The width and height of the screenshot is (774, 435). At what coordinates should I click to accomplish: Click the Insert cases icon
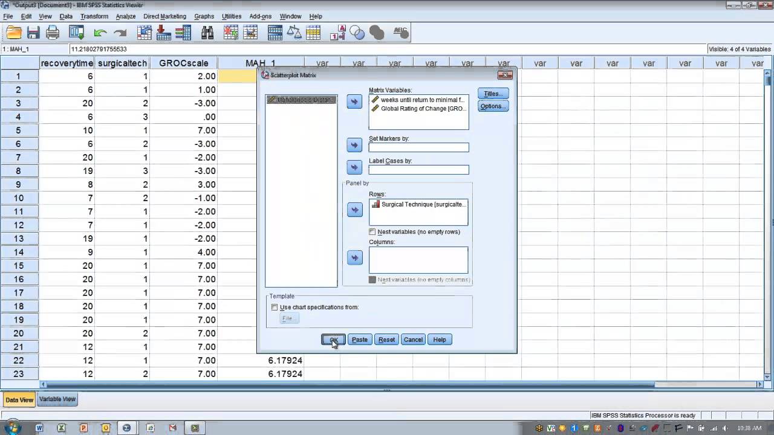pos(231,33)
